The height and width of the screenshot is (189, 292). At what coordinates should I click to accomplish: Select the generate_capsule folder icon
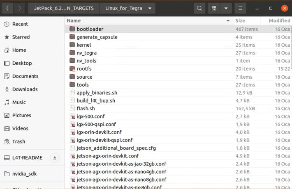[x=72, y=37]
